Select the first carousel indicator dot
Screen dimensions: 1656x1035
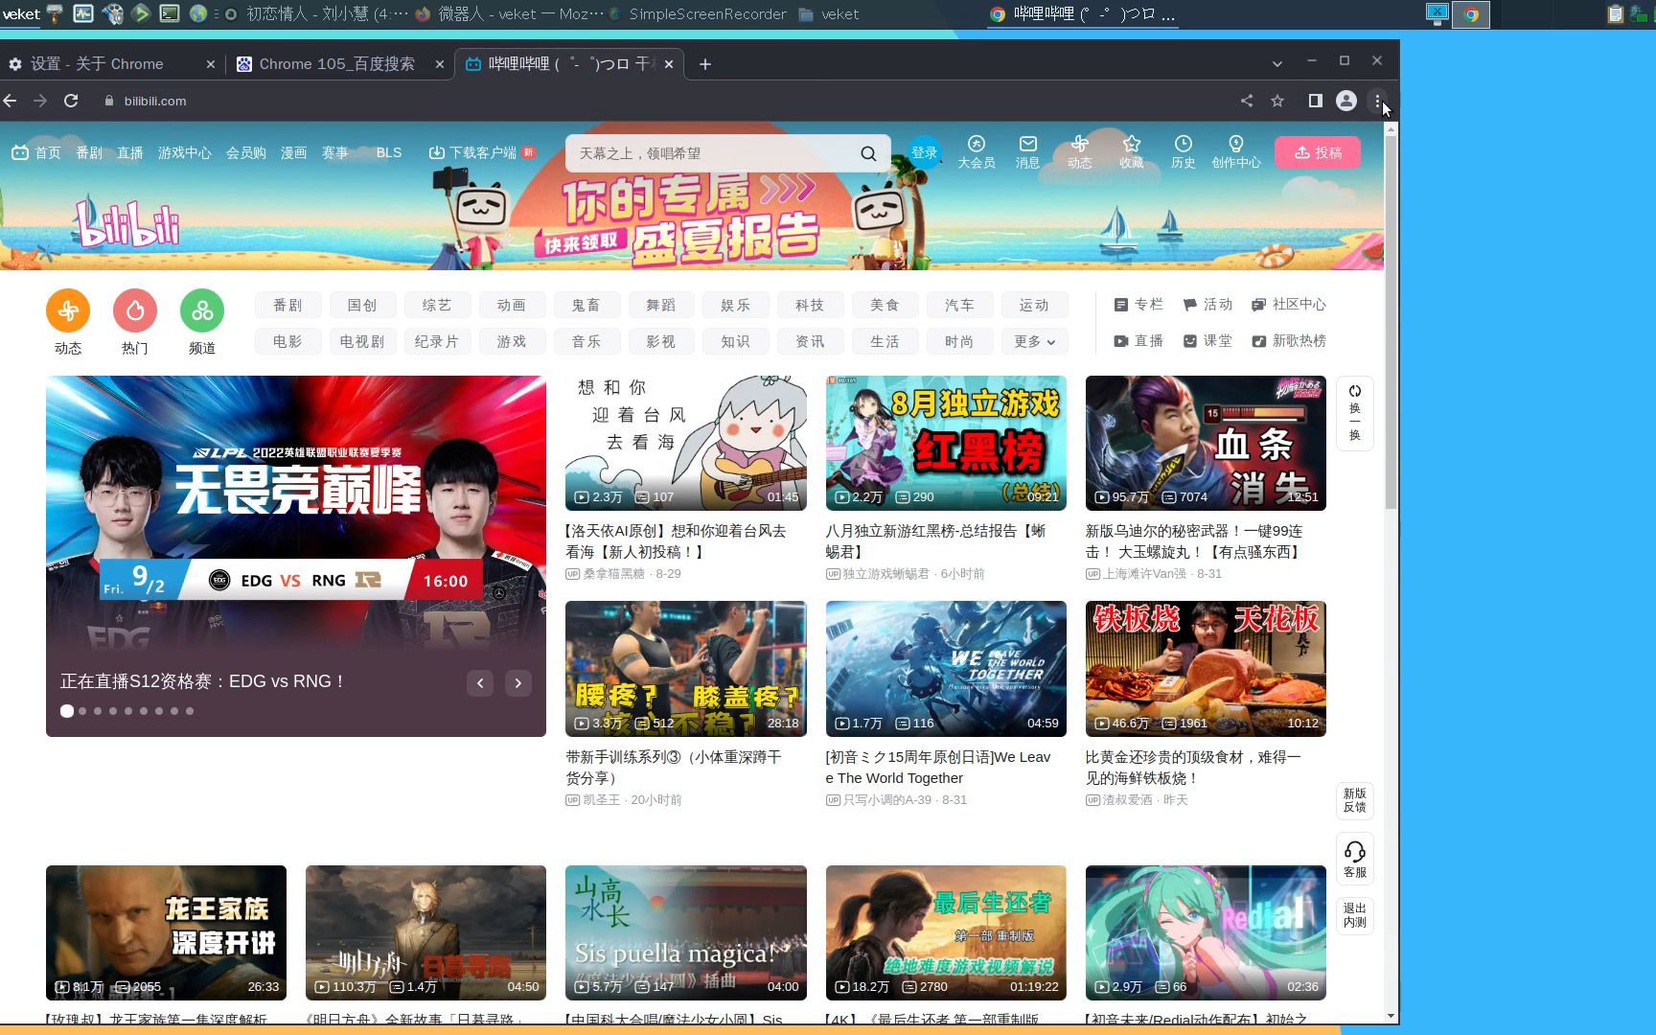coord(67,711)
